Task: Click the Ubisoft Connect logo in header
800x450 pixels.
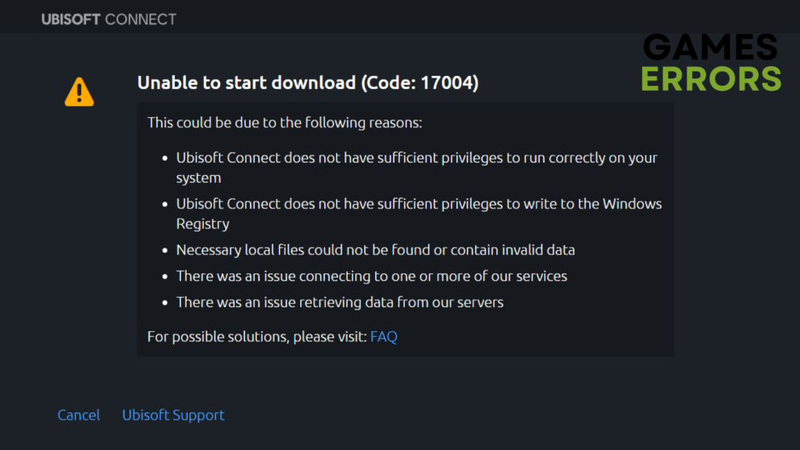Action: 109,19
